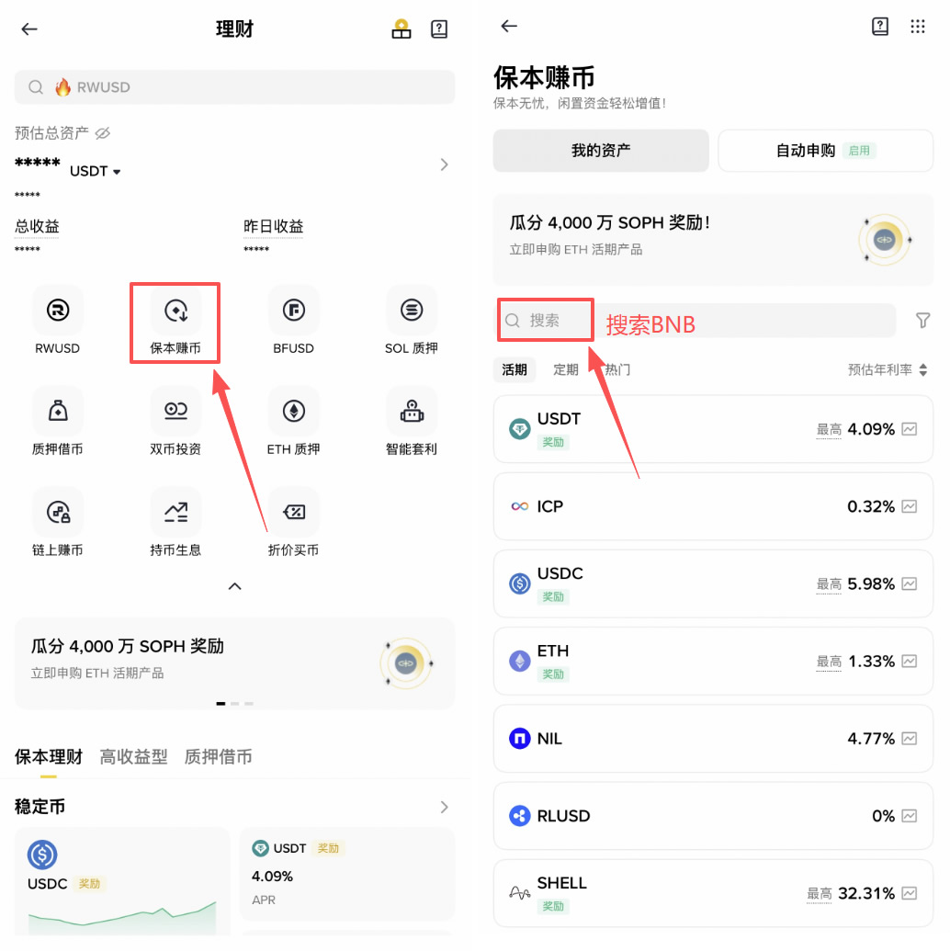
Task: Select the 活期 tab
Action: pyautogui.click(x=515, y=369)
